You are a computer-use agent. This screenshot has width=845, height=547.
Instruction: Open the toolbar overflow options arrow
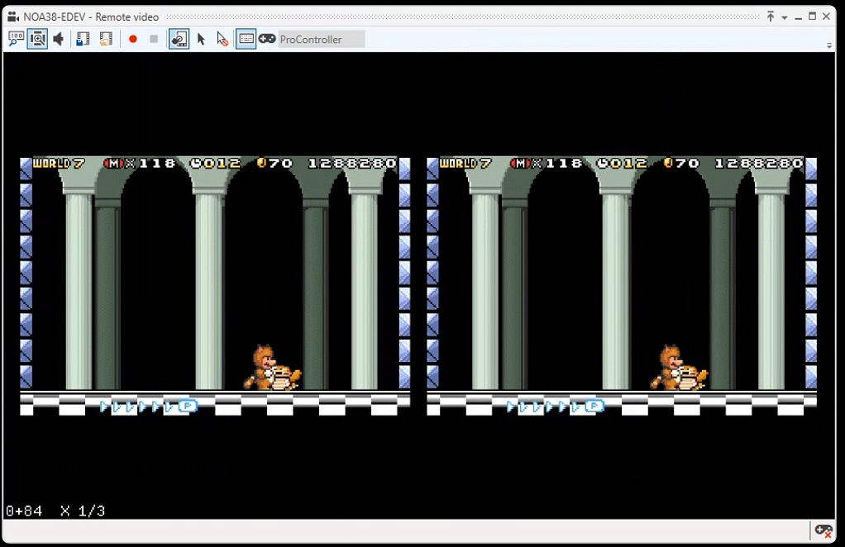pos(829,46)
